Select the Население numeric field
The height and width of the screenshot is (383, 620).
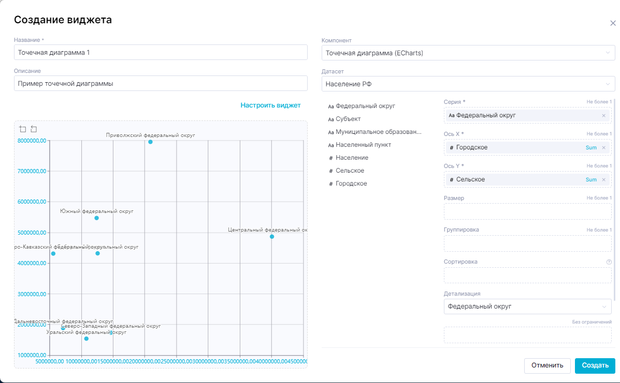[349, 158]
